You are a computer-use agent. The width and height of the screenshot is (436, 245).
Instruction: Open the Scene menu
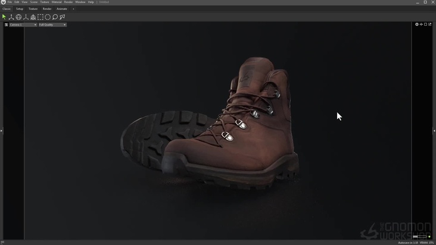[33, 2]
